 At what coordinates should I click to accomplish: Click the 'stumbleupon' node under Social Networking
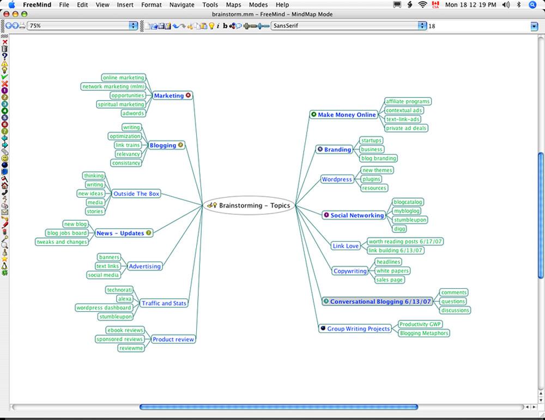[x=410, y=220]
